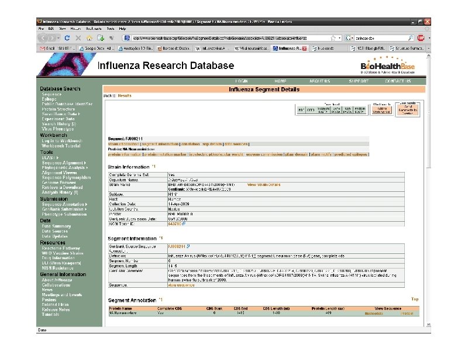Click the Results link next to Back to
The width and height of the screenshot is (468, 351).
click(x=125, y=96)
